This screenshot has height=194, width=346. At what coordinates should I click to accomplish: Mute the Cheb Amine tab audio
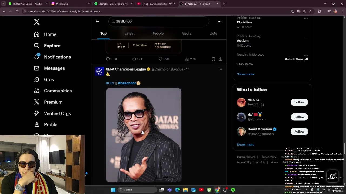pyautogui.click(x=170, y=4)
